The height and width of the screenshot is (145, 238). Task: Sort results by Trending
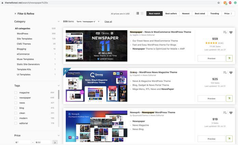click(x=215, y=14)
